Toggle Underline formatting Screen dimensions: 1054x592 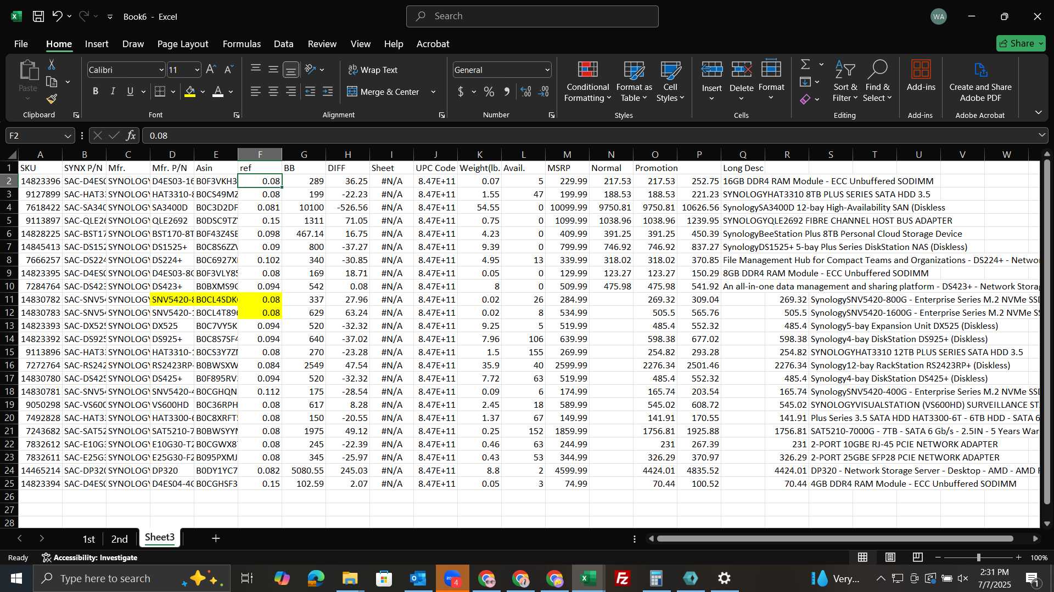tap(130, 92)
